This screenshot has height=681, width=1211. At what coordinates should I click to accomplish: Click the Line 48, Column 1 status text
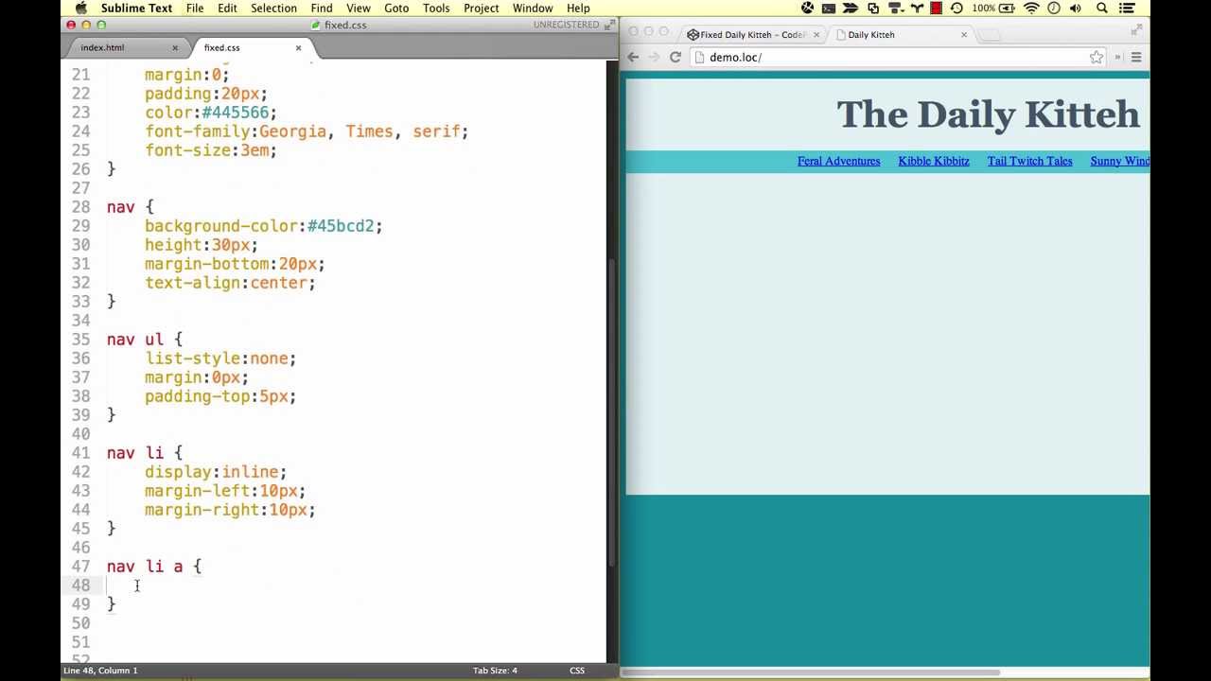(100, 671)
